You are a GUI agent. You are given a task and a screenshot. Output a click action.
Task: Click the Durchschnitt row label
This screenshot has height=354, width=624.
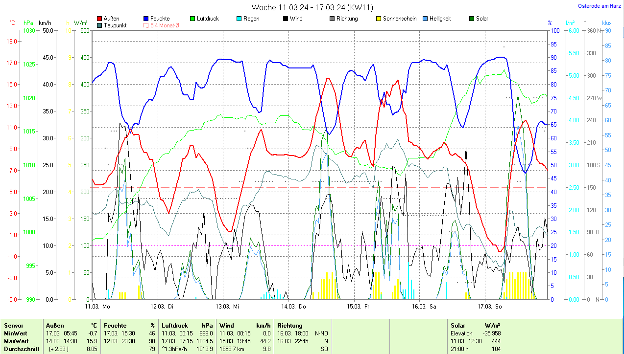tap(20, 349)
